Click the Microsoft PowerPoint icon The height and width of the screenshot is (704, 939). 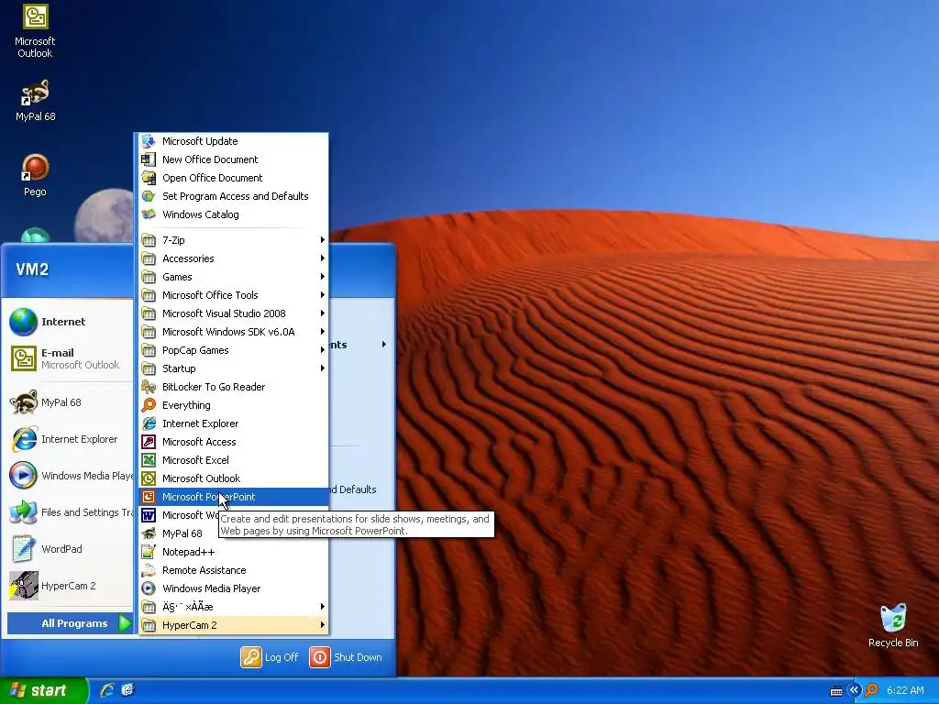pos(149,497)
